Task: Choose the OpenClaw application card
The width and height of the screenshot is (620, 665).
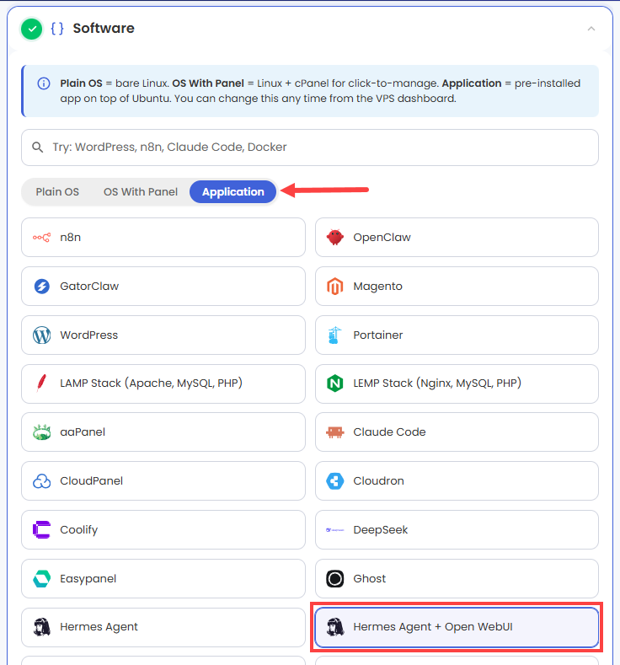Action: click(457, 238)
